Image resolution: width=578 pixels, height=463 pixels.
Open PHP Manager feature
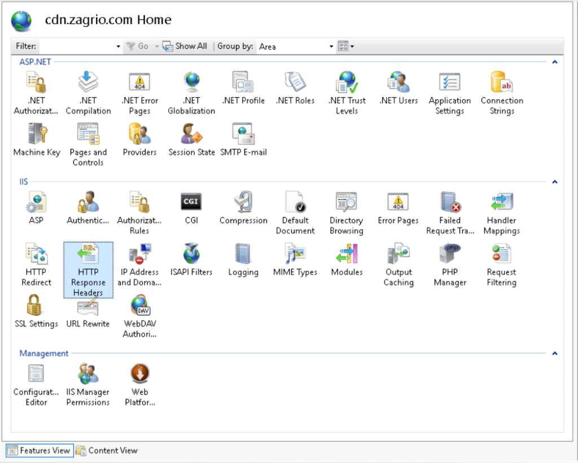click(x=450, y=264)
